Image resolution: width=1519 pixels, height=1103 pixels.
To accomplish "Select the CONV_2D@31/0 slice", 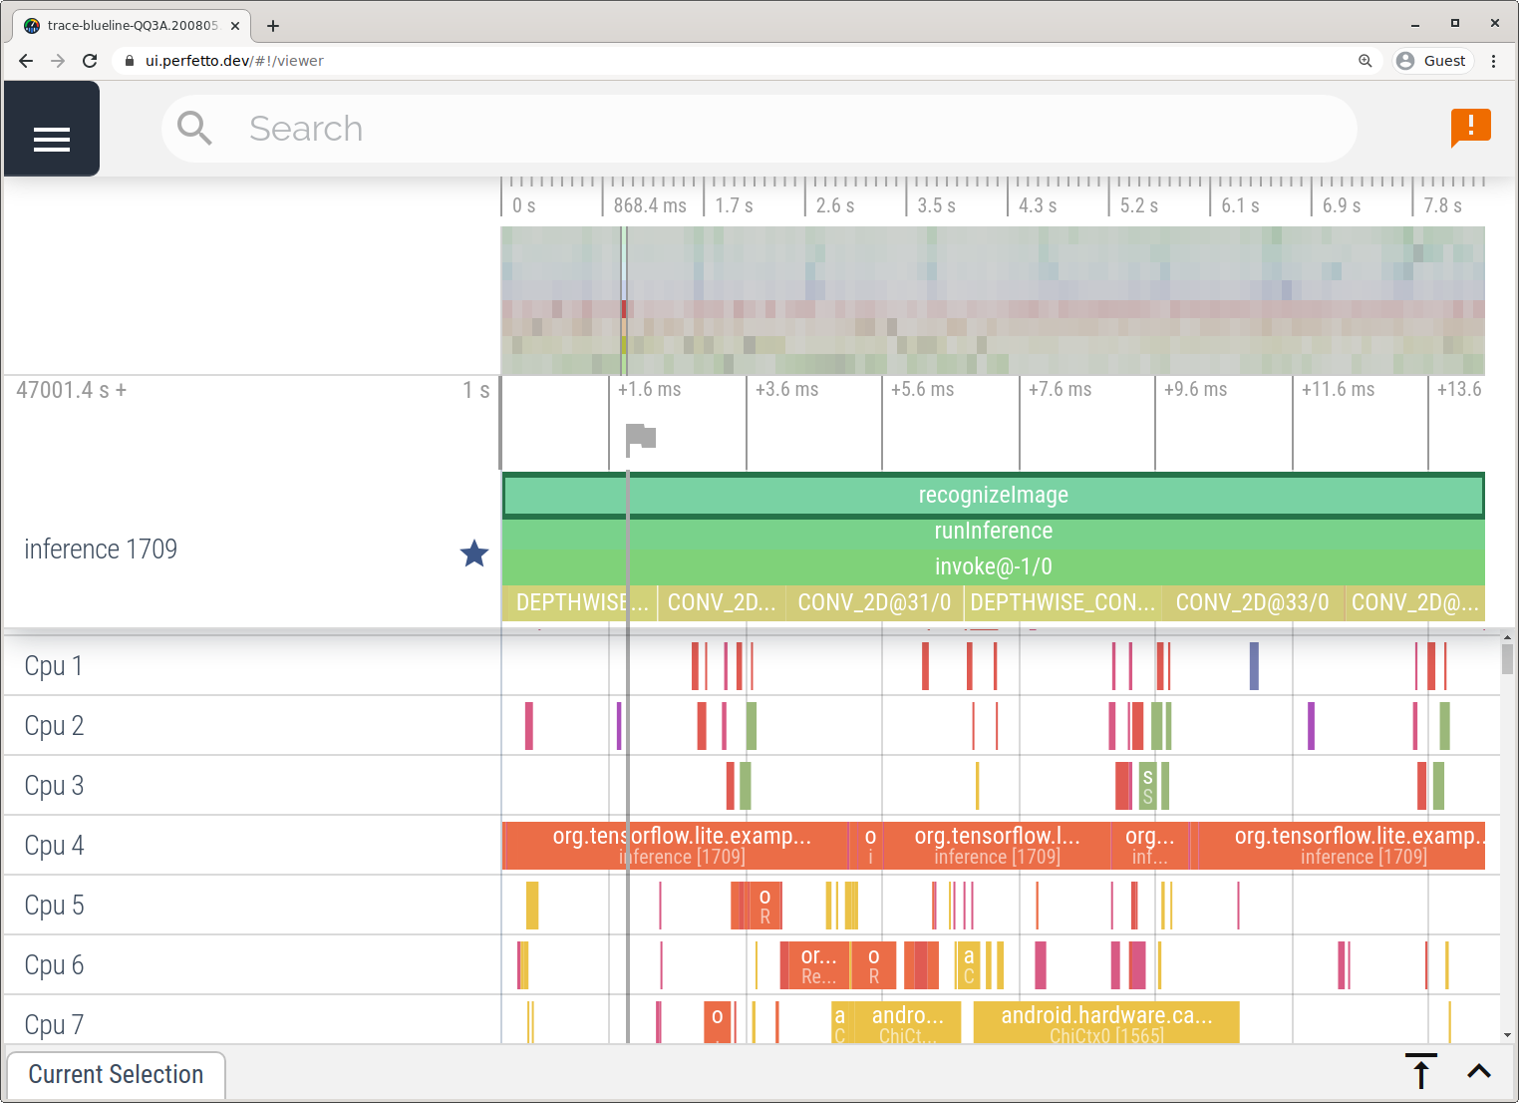I will 874,602.
